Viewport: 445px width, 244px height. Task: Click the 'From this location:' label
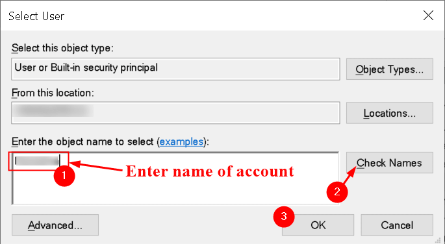point(53,92)
